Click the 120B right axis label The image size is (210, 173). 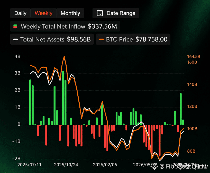coord(192,106)
